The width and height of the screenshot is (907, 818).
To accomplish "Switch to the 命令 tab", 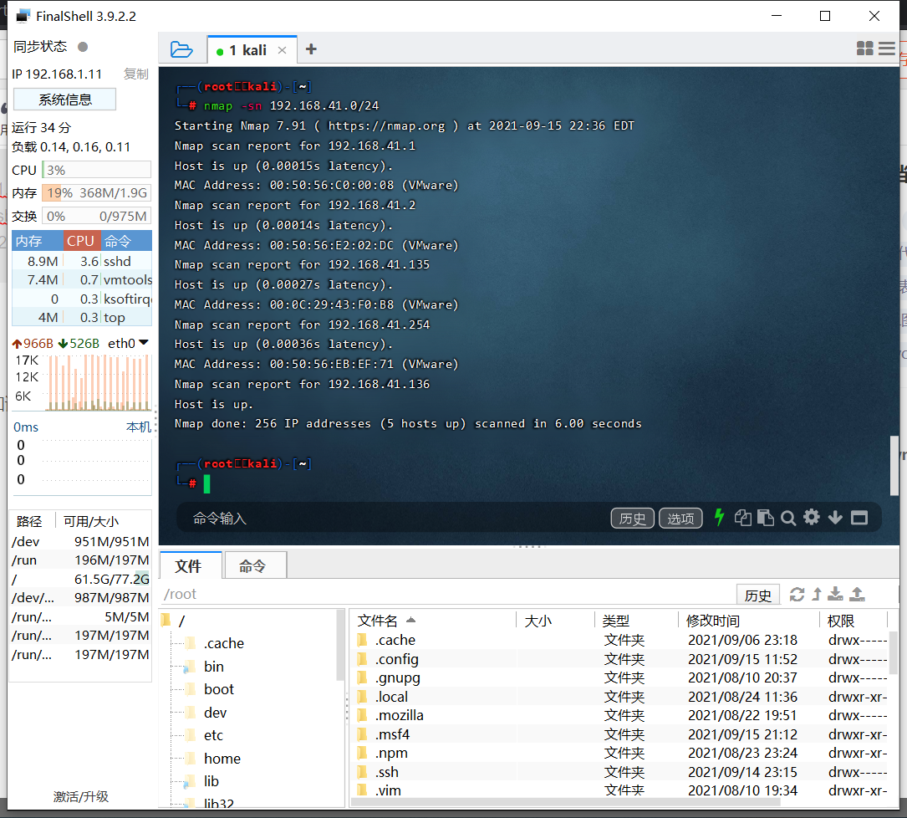I will (255, 565).
